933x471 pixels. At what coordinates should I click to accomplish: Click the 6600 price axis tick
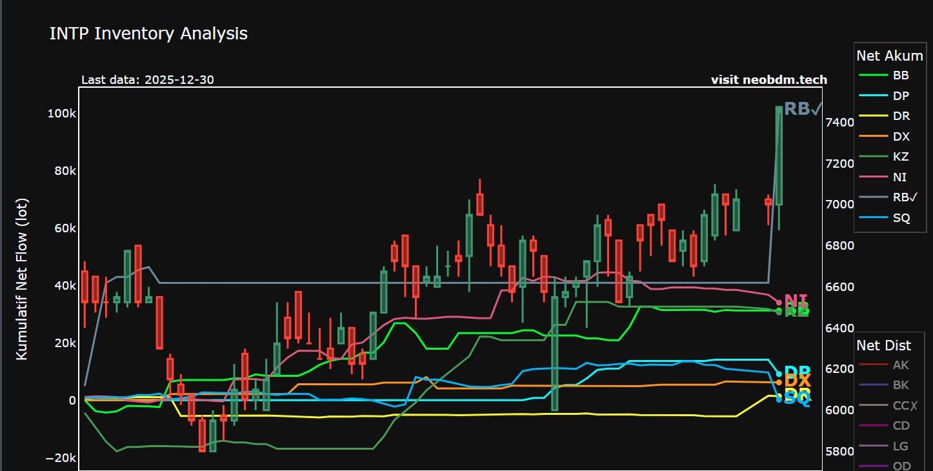click(840, 287)
